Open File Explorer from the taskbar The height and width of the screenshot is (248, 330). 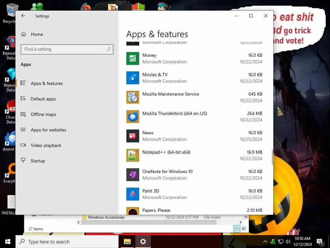127,242
